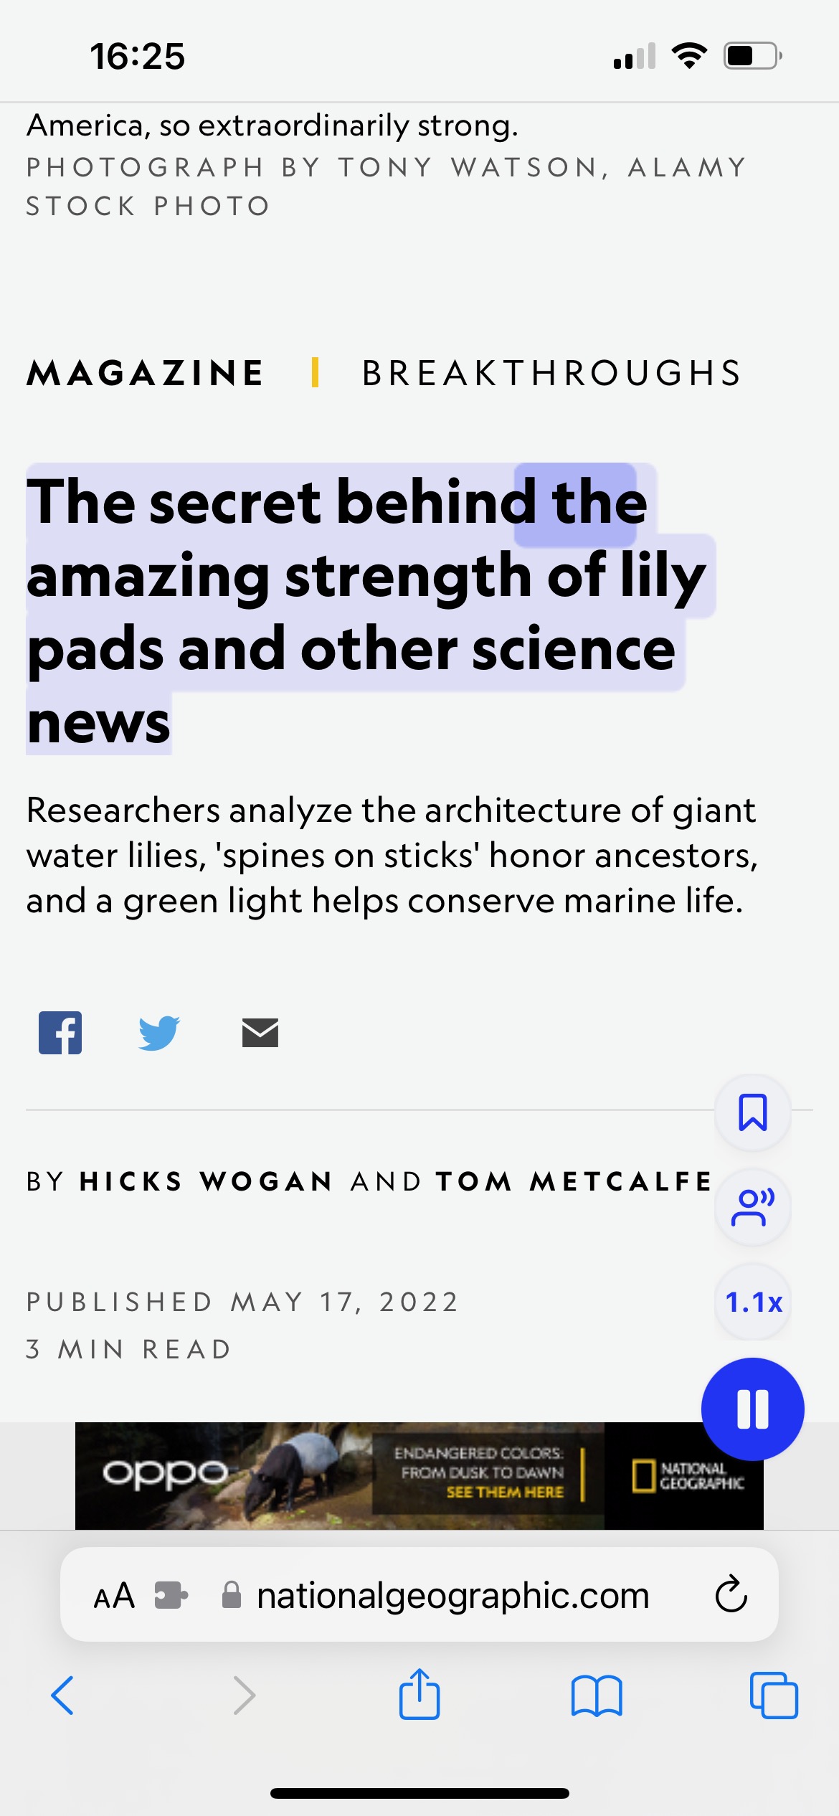This screenshot has height=1816, width=839.
Task: Open the OPPO Endangered Colors ad banner
Action: [x=419, y=1475]
